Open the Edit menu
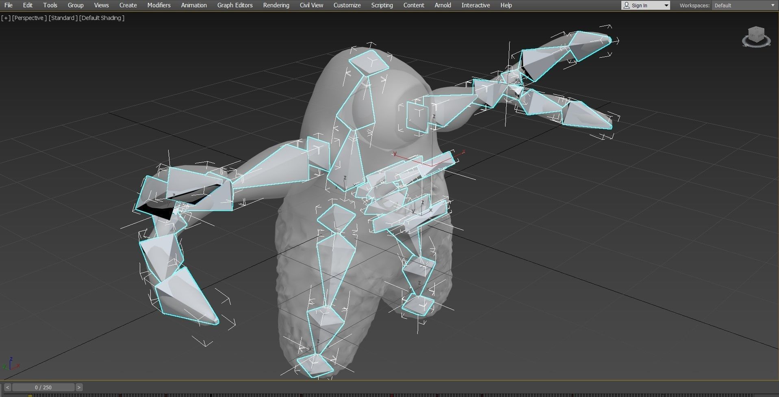The image size is (779, 397). tap(28, 5)
